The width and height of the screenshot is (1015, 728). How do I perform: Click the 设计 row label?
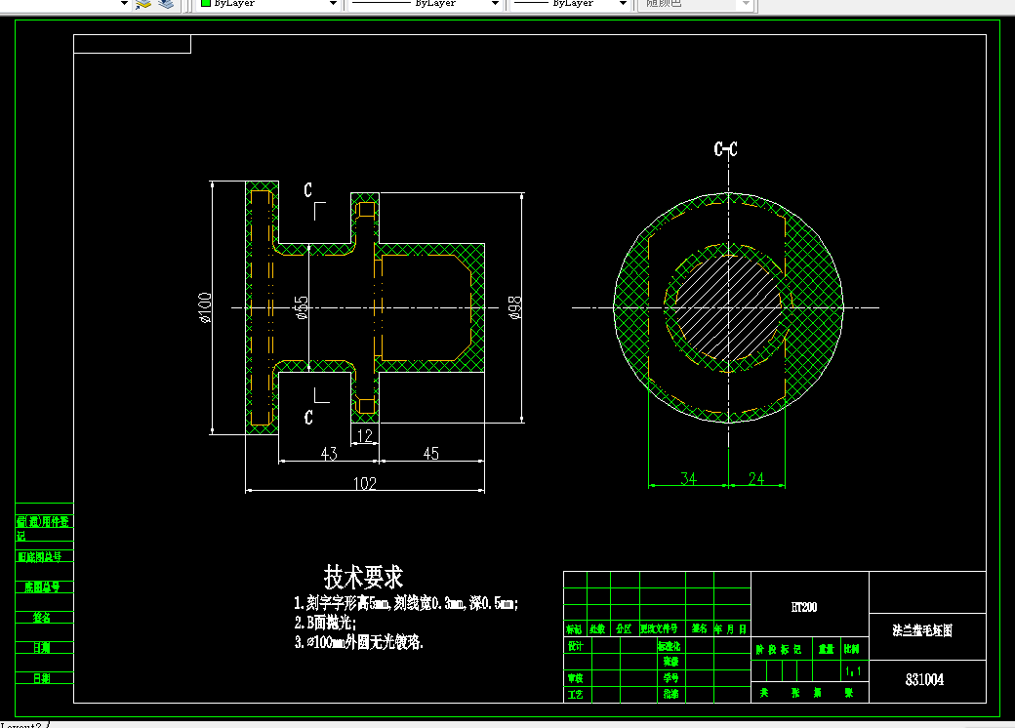(576, 646)
